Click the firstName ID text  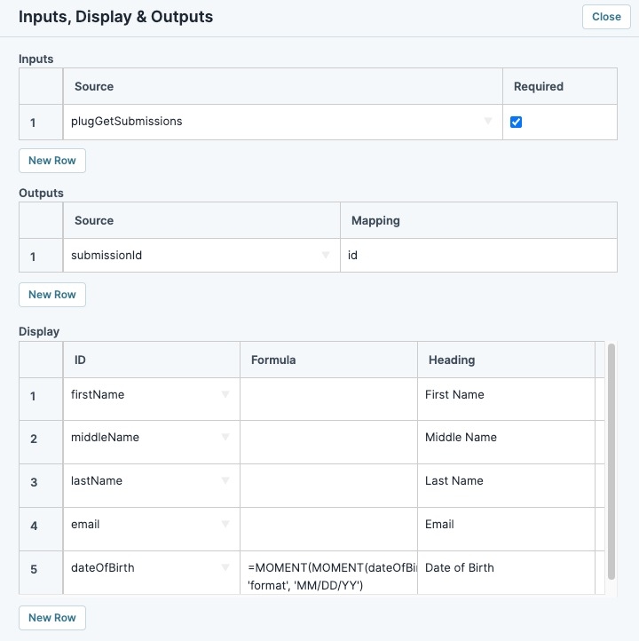[x=98, y=394]
